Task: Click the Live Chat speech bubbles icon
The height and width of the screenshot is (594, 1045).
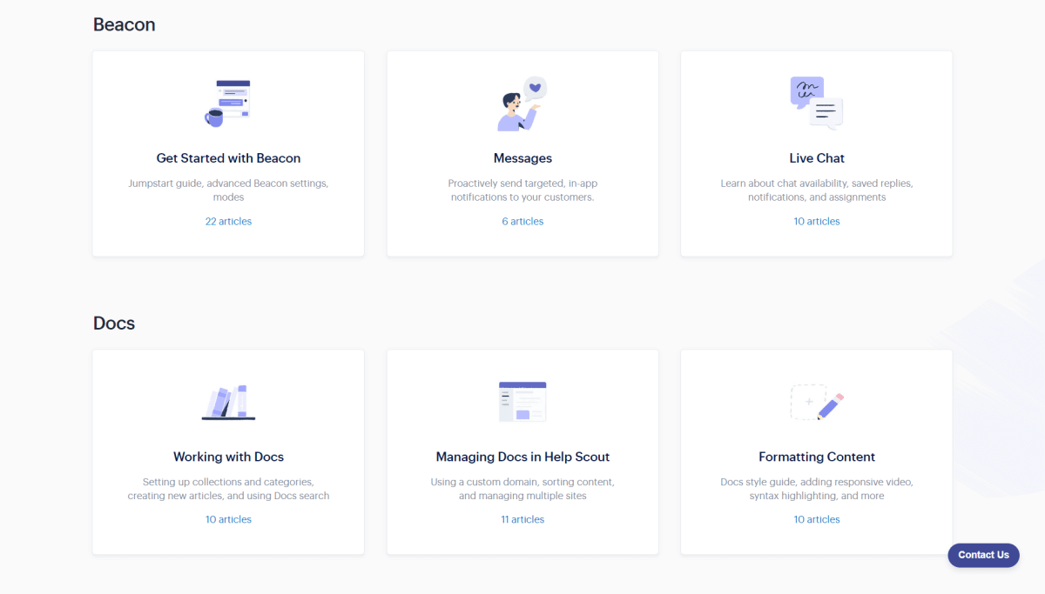Action: (817, 103)
